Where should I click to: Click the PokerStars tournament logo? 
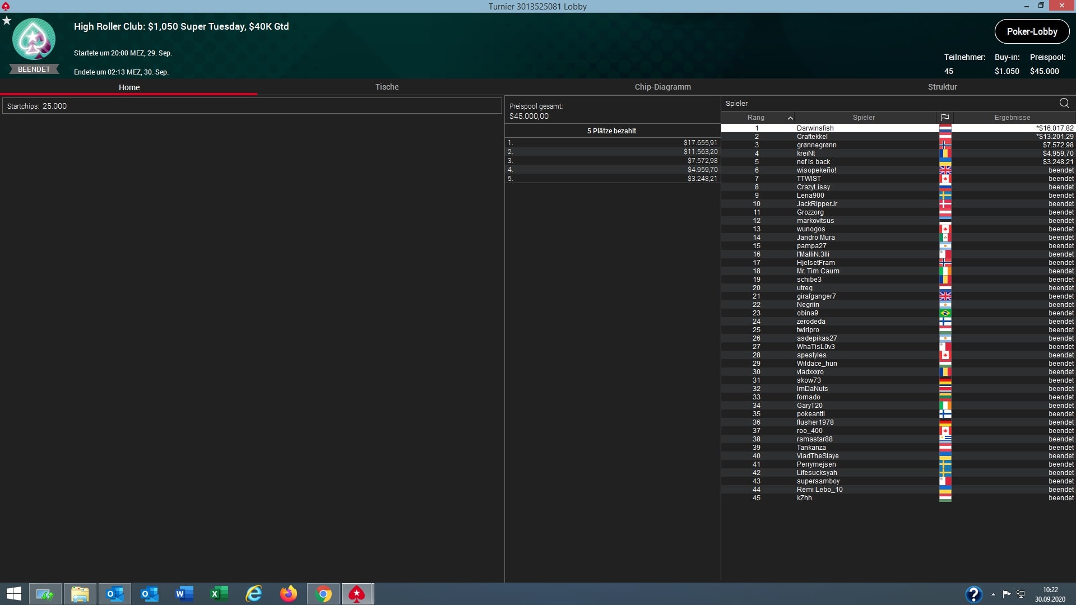click(x=34, y=39)
